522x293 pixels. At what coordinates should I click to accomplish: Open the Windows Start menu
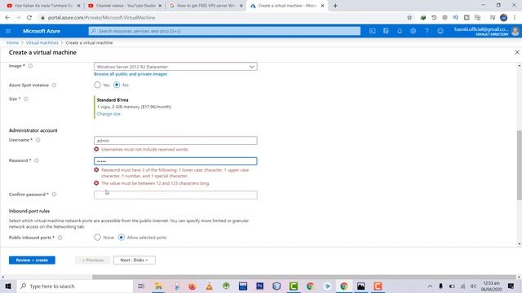coord(8,286)
